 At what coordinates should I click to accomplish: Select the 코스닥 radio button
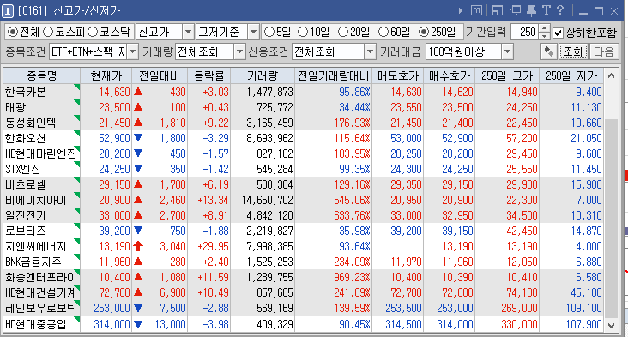pos(93,32)
